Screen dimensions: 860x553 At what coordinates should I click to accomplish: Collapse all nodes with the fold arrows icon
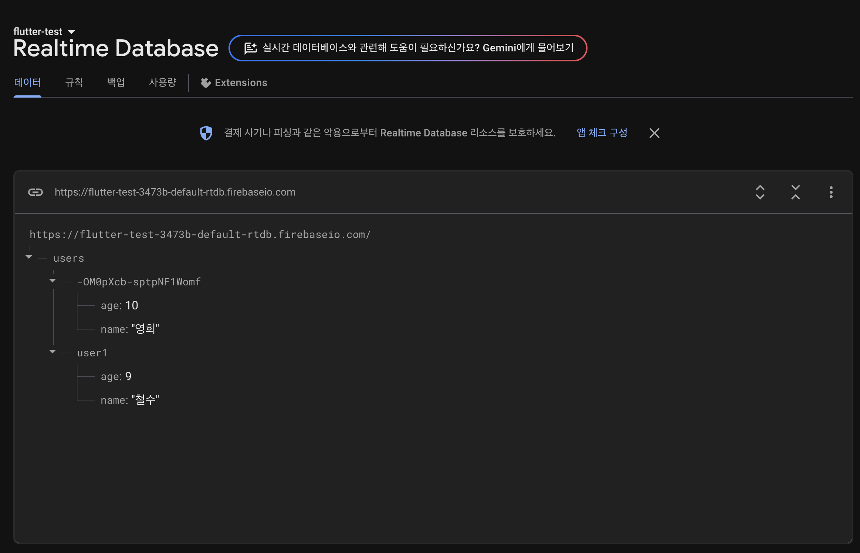coord(796,192)
